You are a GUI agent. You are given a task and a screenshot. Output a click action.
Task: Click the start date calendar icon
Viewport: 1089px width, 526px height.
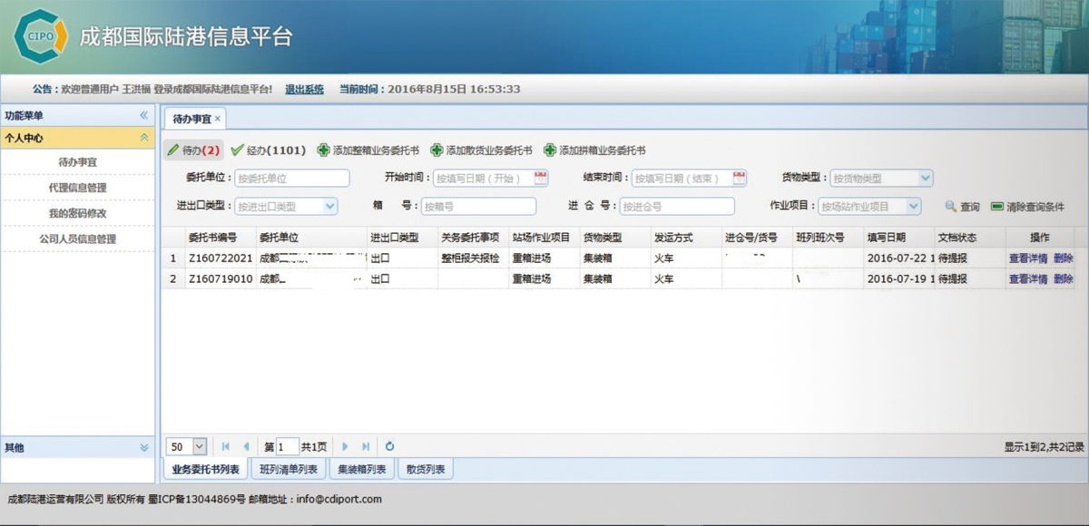coord(541,178)
